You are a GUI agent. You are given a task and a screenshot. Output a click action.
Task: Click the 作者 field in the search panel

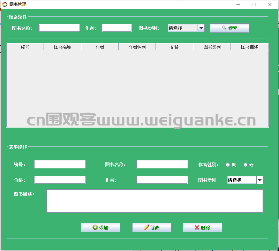point(117,28)
